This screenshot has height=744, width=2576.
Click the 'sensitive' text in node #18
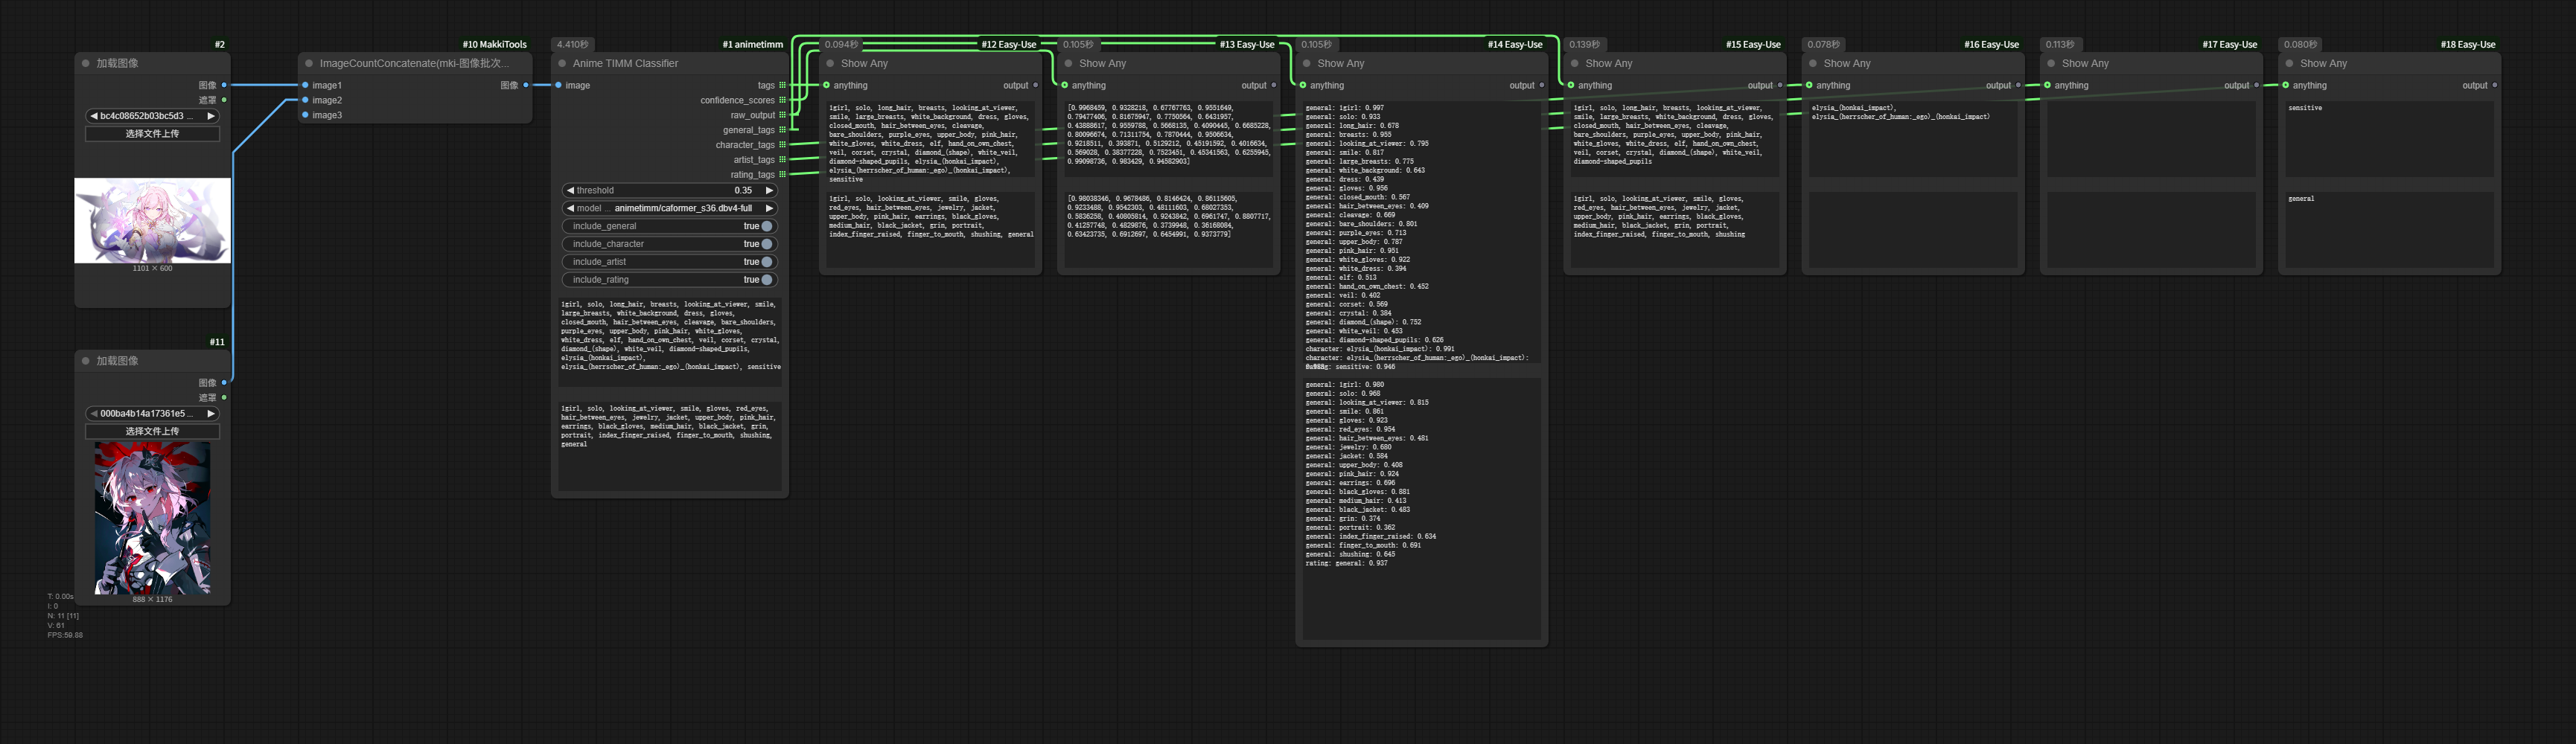coord(2305,108)
